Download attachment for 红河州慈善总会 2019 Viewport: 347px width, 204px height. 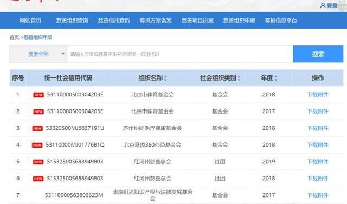318,162
